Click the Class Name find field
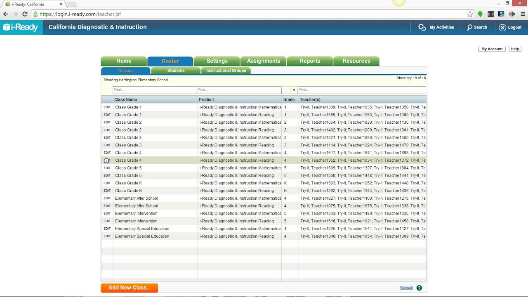Viewport: 528px width, 297px height. coord(155,90)
